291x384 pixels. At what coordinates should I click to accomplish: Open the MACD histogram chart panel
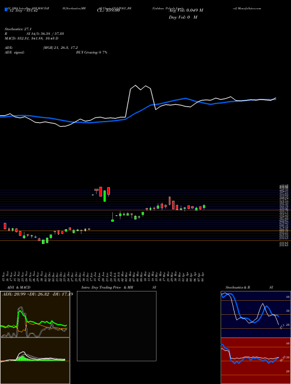tap(35, 361)
